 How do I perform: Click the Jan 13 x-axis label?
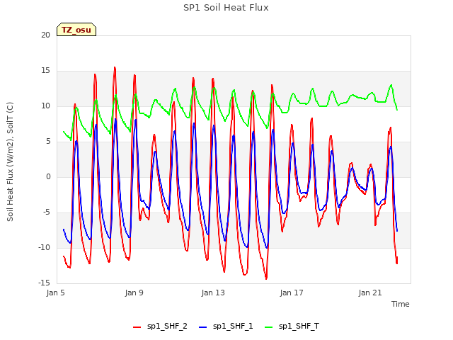pyautogui.click(x=213, y=293)
